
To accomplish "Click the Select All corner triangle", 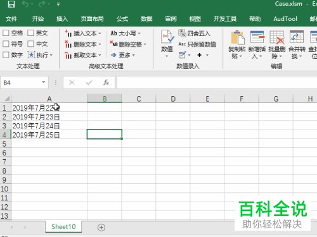I will pyautogui.click(x=7, y=99).
